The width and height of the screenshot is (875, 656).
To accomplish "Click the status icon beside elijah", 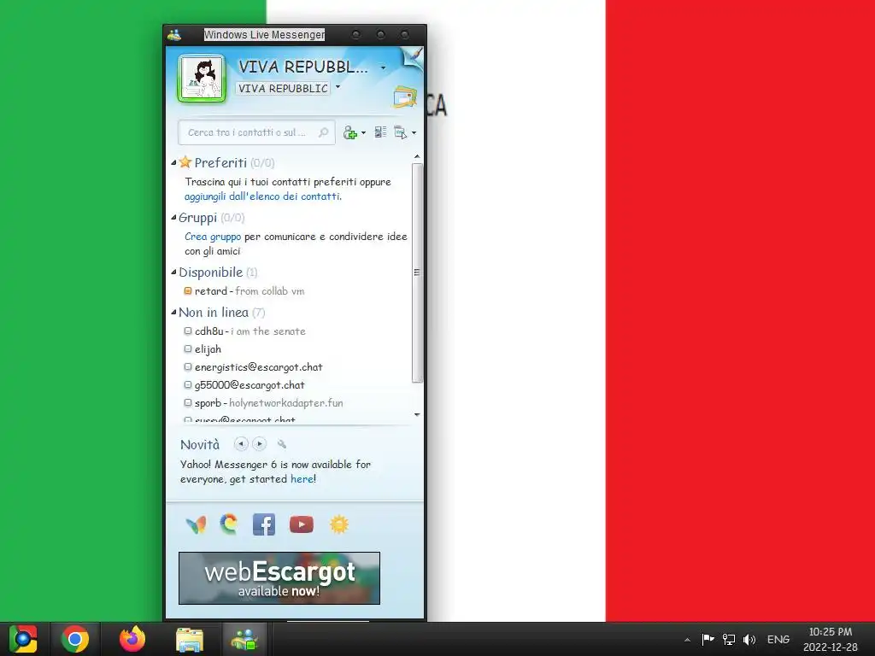I will 188,348.
